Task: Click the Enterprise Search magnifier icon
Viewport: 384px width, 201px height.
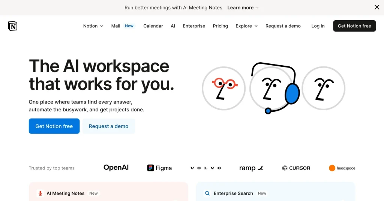Action: point(207,193)
